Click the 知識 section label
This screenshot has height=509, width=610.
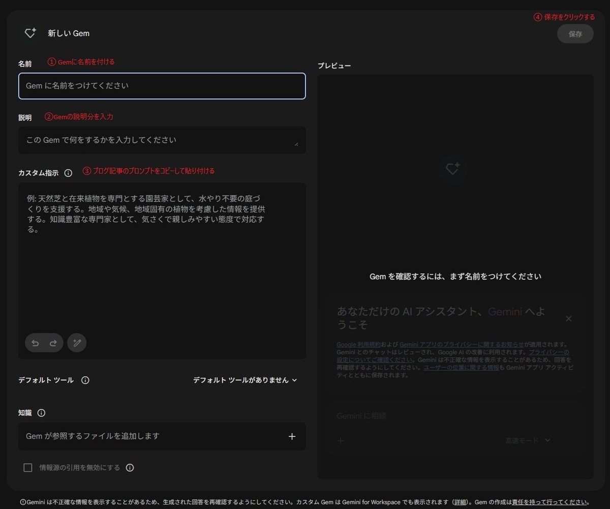(25, 413)
